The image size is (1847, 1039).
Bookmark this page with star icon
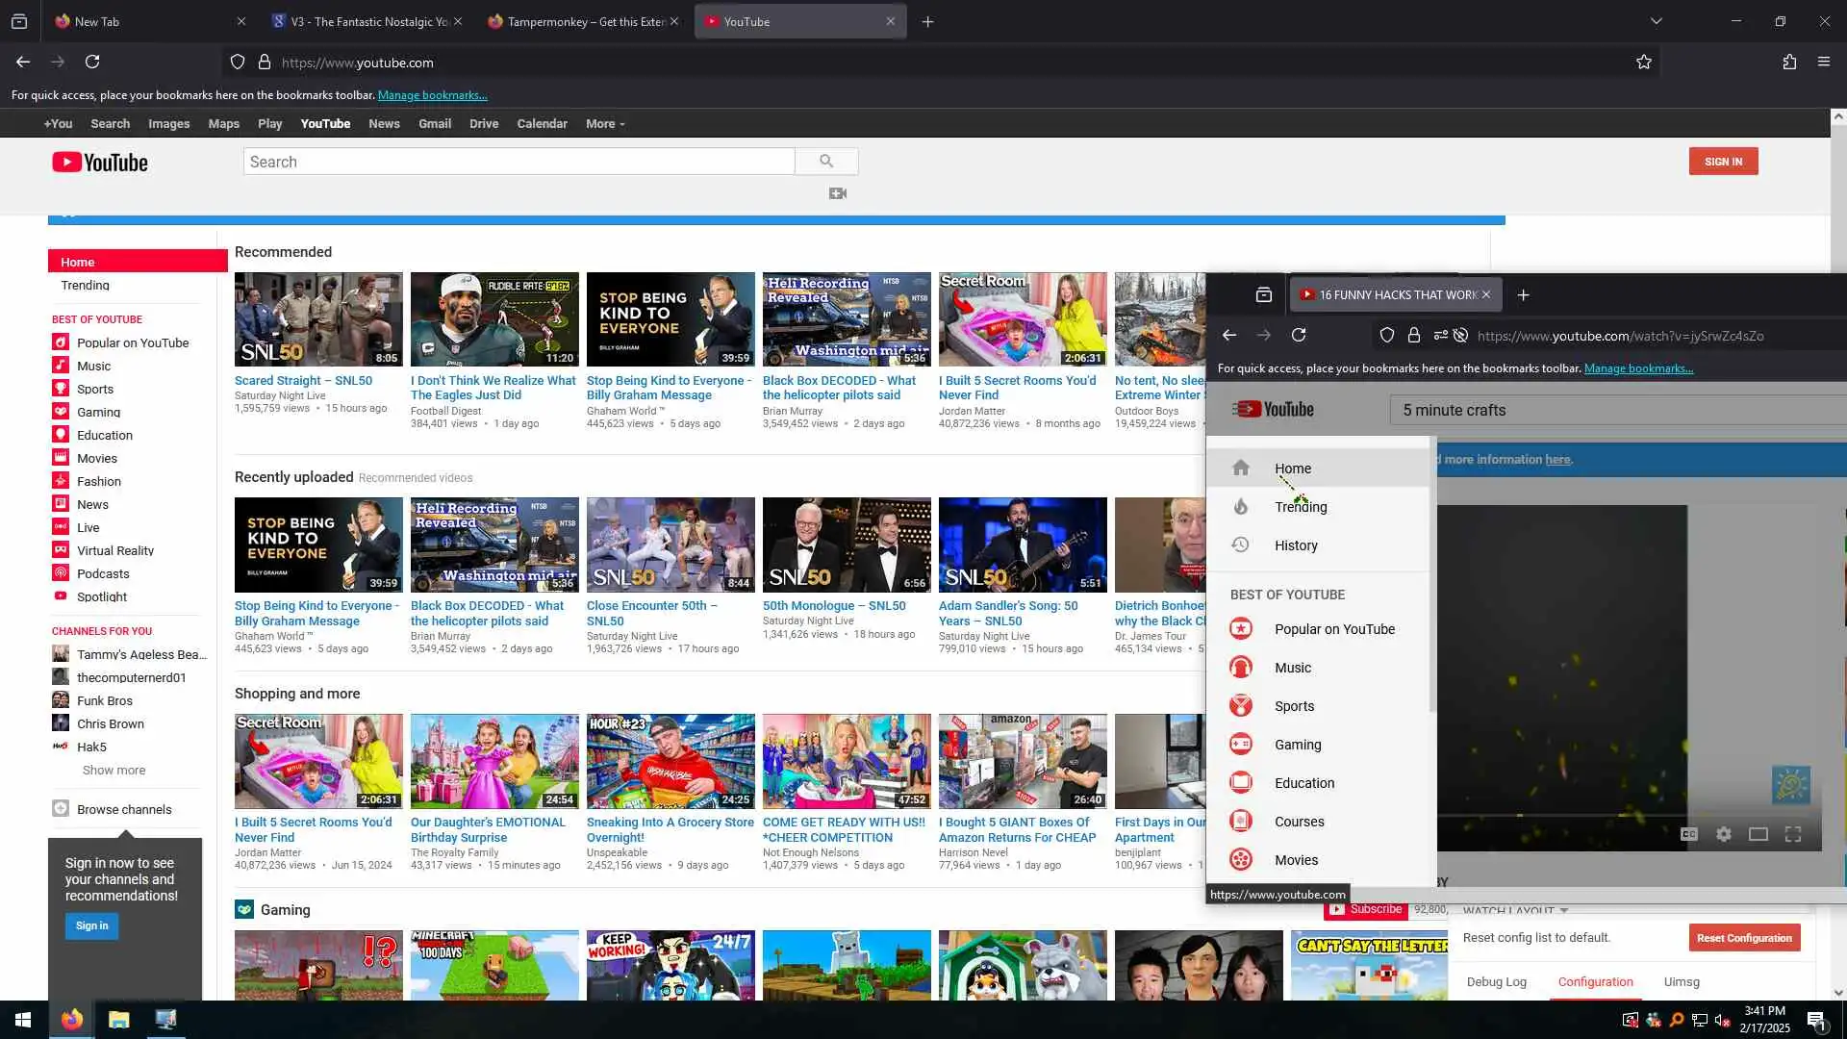[x=1644, y=63]
